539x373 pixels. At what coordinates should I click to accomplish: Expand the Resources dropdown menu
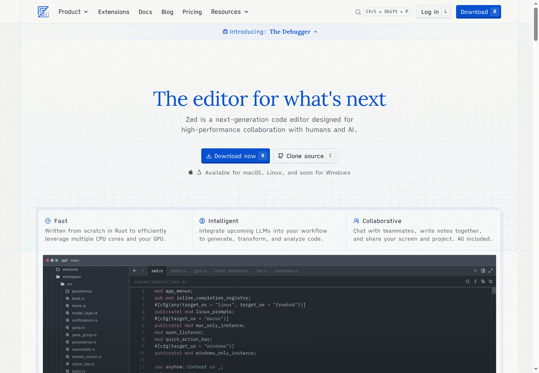click(x=229, y=12)
